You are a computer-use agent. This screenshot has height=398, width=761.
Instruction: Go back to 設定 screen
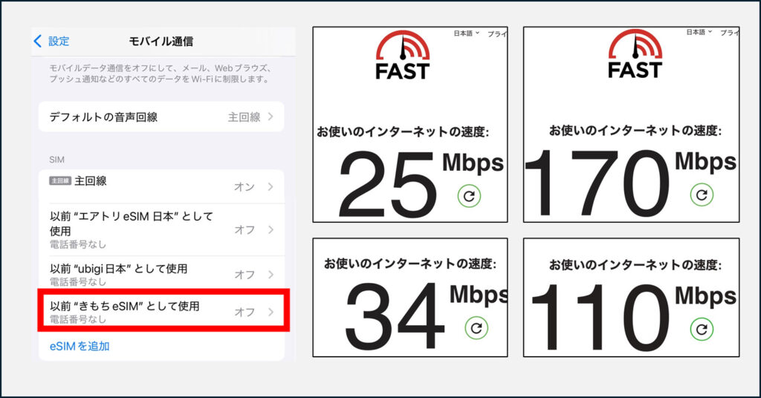51,41
